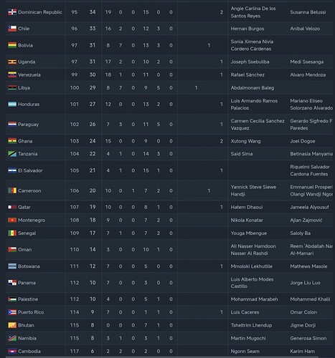Viewport: 335px width, 358px height.
Task: Click the Panama flag icon
Action: 12,283
